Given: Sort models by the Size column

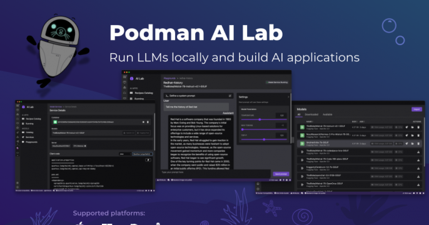Looking at the screenshot, I should click(x=355, y=122).
